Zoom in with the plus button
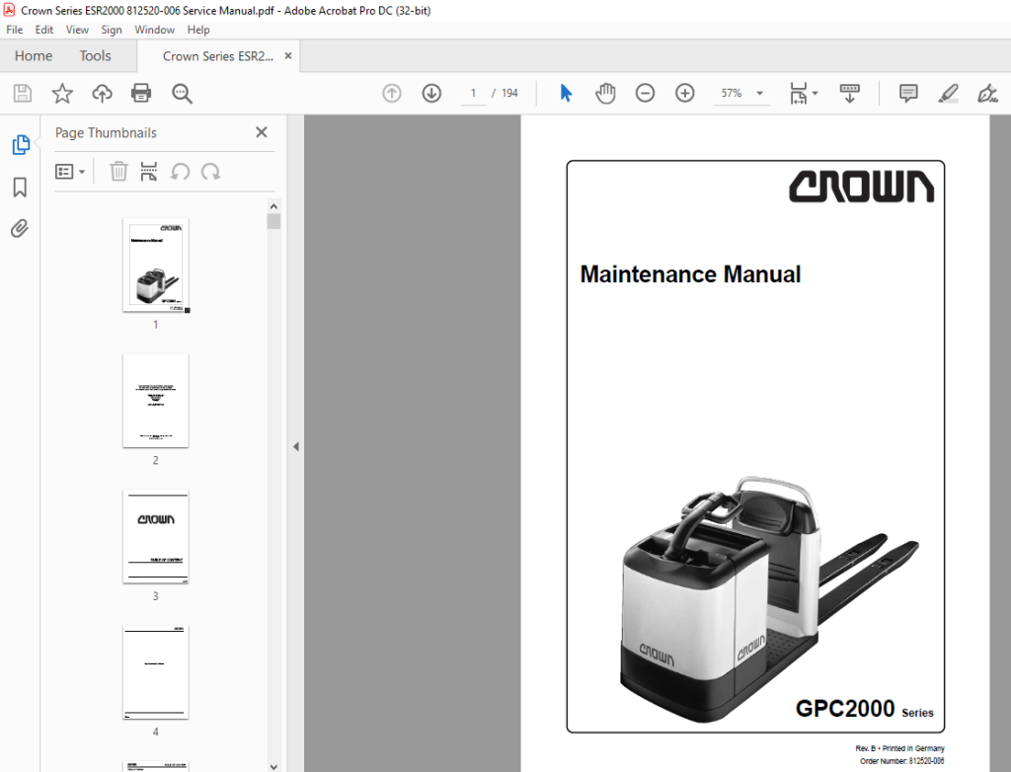Viewport: 1011px width, 772px height. tap(685, 94)
